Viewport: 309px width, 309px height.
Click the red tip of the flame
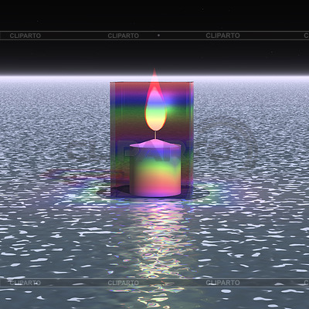(x=154, y=79)
